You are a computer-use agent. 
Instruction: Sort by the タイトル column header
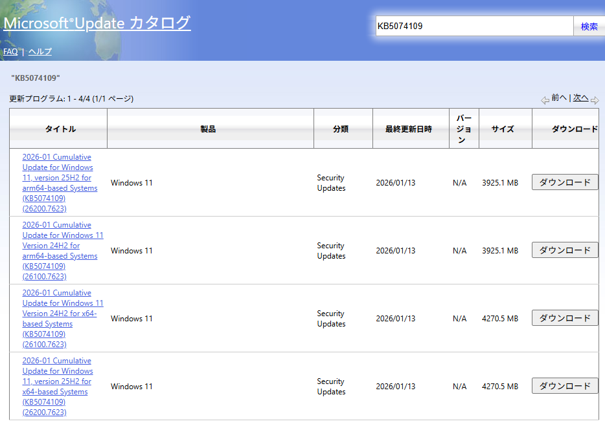(60, 129)
